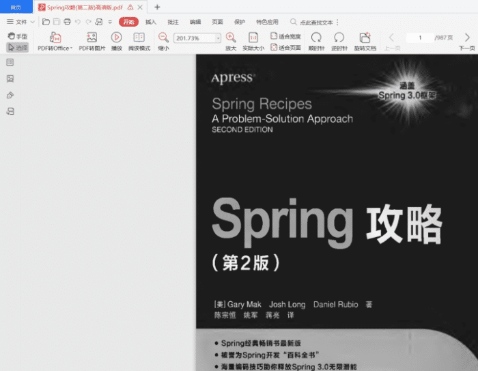478x371 pixels.
Task: Click the 放大 zoom in icon
Action: pyautogui.click(x=231, y=41)
